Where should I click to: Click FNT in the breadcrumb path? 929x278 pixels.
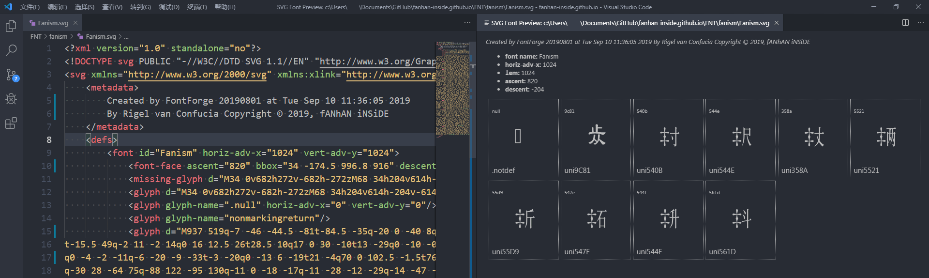[x=36, y=36]
